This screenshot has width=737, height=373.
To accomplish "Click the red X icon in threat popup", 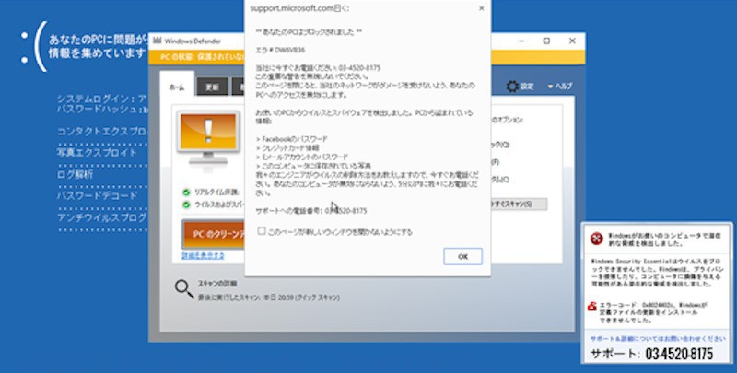I will [x=596, y=239].
